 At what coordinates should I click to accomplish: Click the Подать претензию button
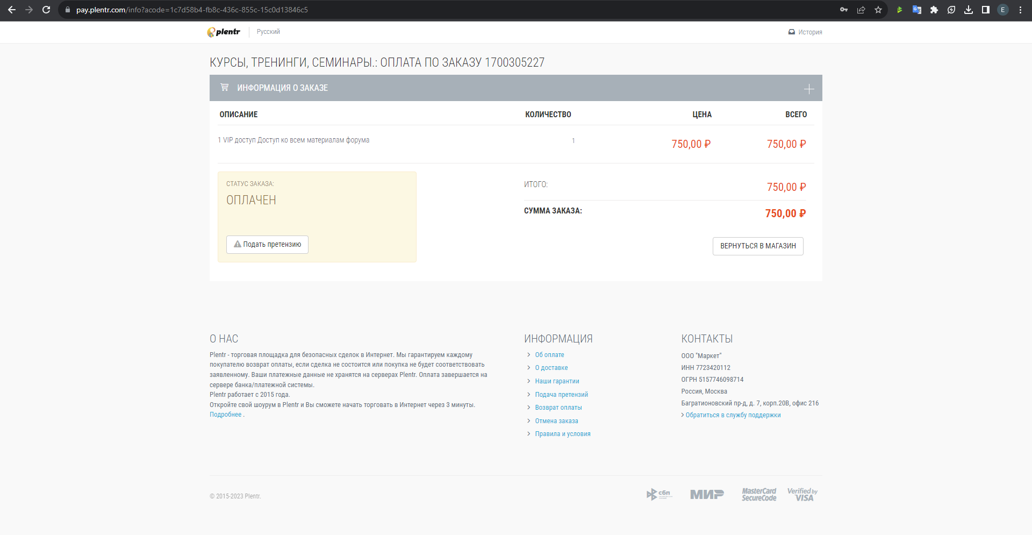(267, 244)
